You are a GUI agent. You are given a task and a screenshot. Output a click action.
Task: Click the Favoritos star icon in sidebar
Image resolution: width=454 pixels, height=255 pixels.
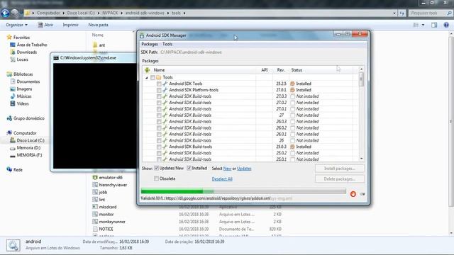9,38
